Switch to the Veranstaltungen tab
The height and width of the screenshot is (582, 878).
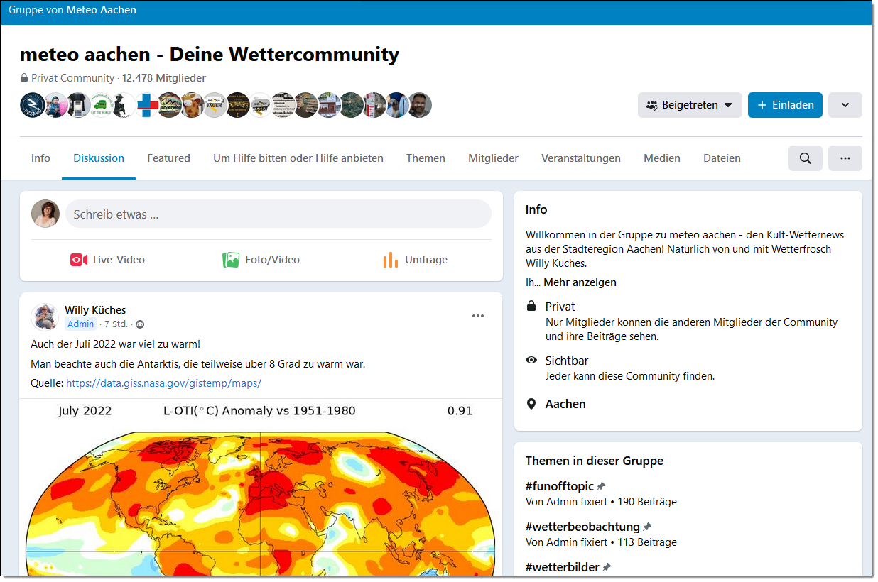581,158
